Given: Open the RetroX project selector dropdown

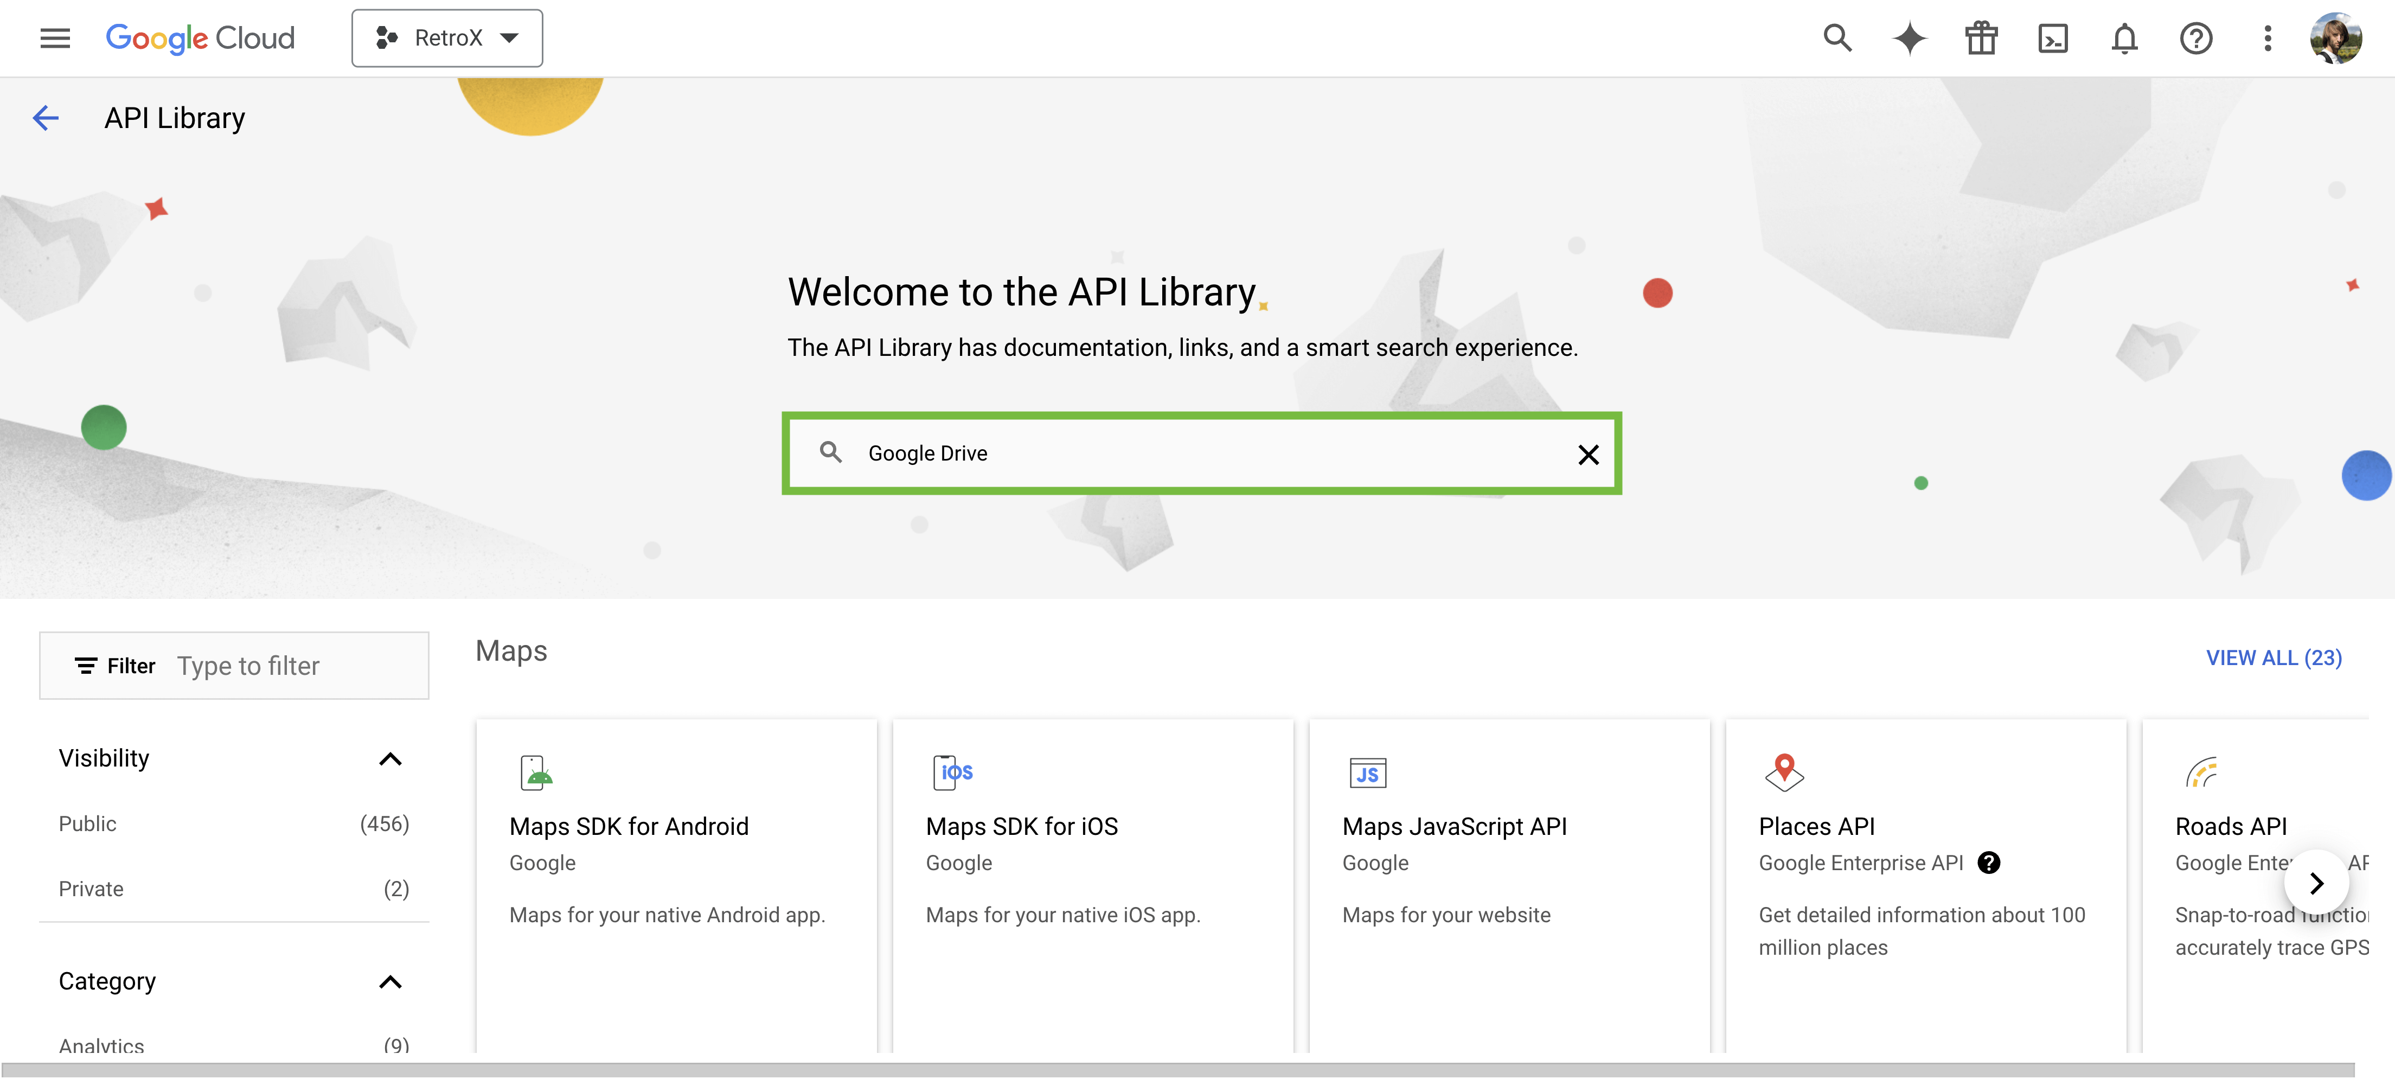Looking at the screenshot, I should tap(447, 38).
